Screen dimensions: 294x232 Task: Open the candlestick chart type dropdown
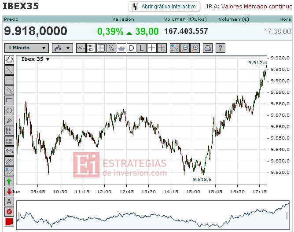(x=62, y=48)
